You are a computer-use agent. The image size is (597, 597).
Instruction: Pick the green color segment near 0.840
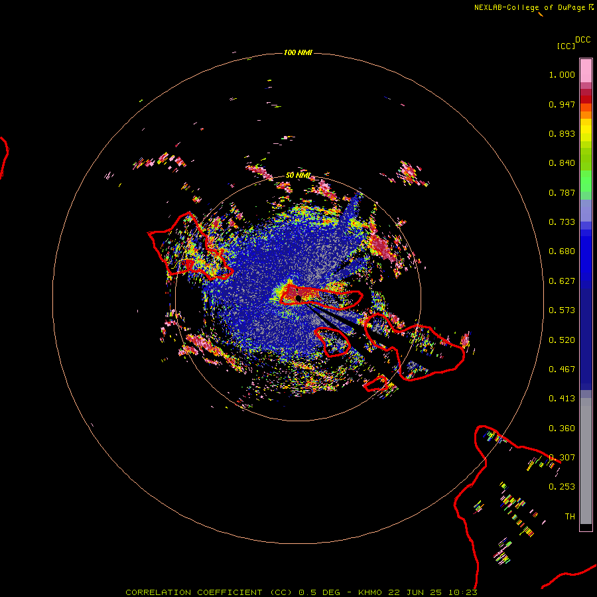[x=586, y=159]
